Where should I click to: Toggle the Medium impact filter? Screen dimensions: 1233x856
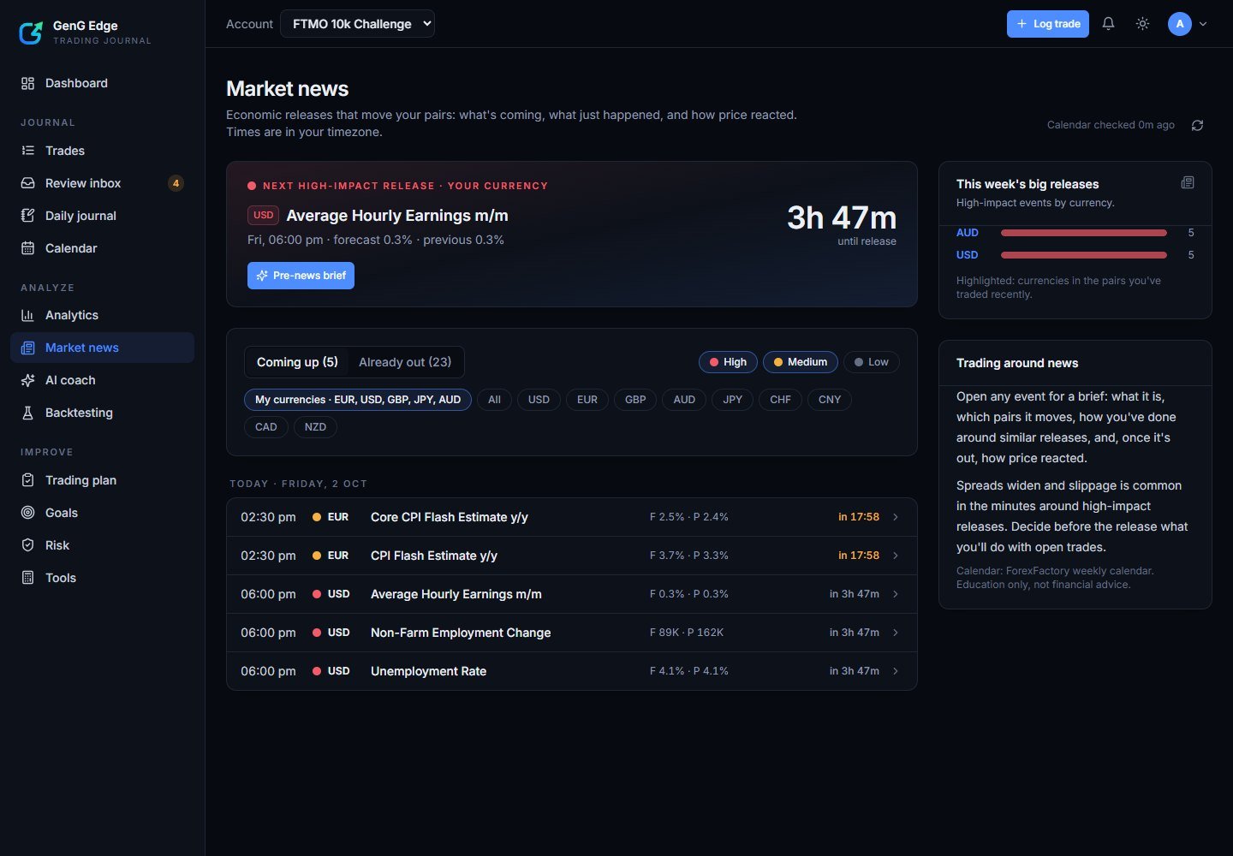tap(801, 362)
